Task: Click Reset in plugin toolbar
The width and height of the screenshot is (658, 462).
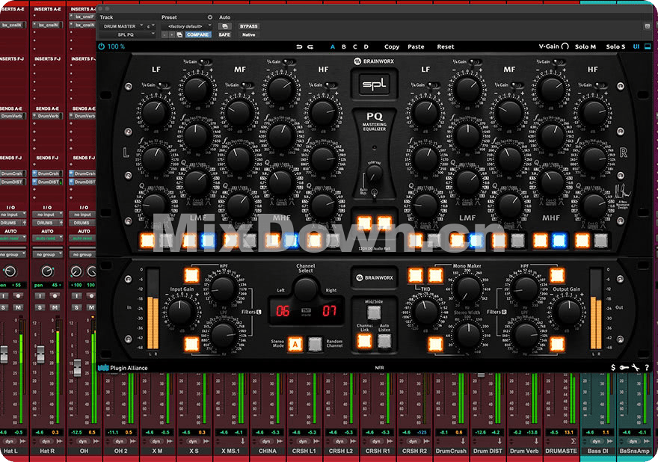Action: (x=446, y=46)
